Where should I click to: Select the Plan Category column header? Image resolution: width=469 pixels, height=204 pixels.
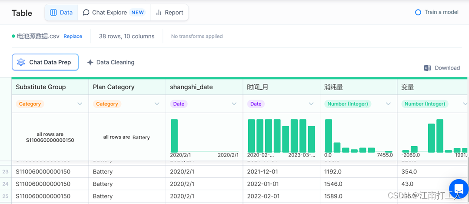[x=127, y=87]
